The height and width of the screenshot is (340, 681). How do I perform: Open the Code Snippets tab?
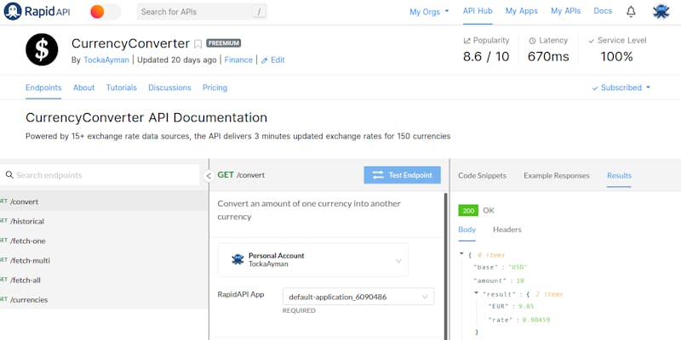(x=482, y=176)
